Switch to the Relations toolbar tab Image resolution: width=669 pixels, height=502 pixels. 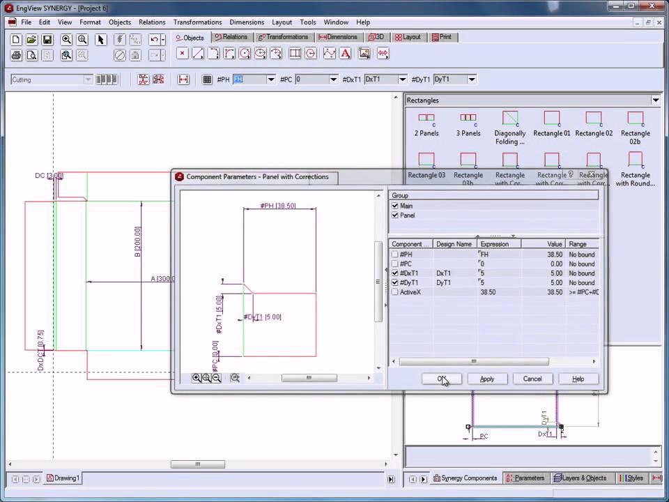coord(231,37)
